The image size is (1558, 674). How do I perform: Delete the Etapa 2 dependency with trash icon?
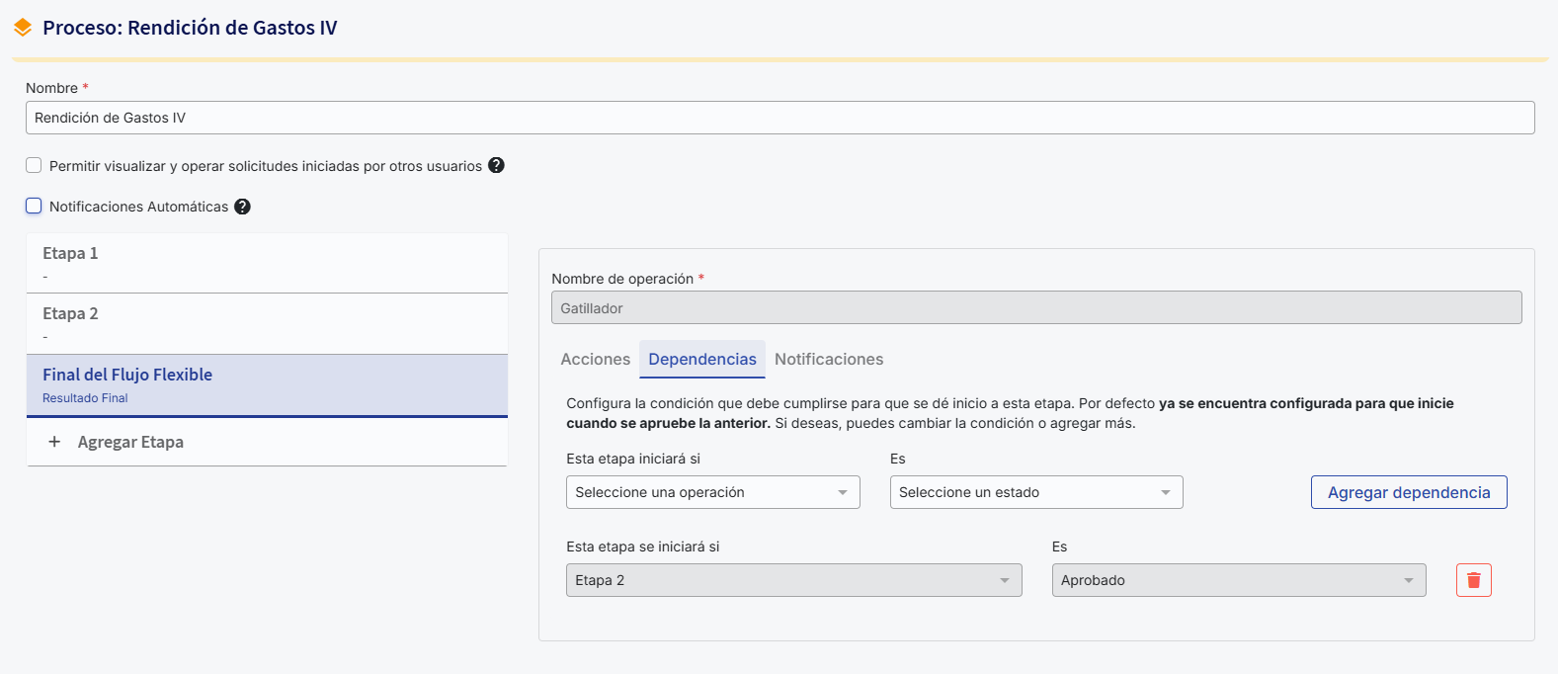coord(1473,580)
